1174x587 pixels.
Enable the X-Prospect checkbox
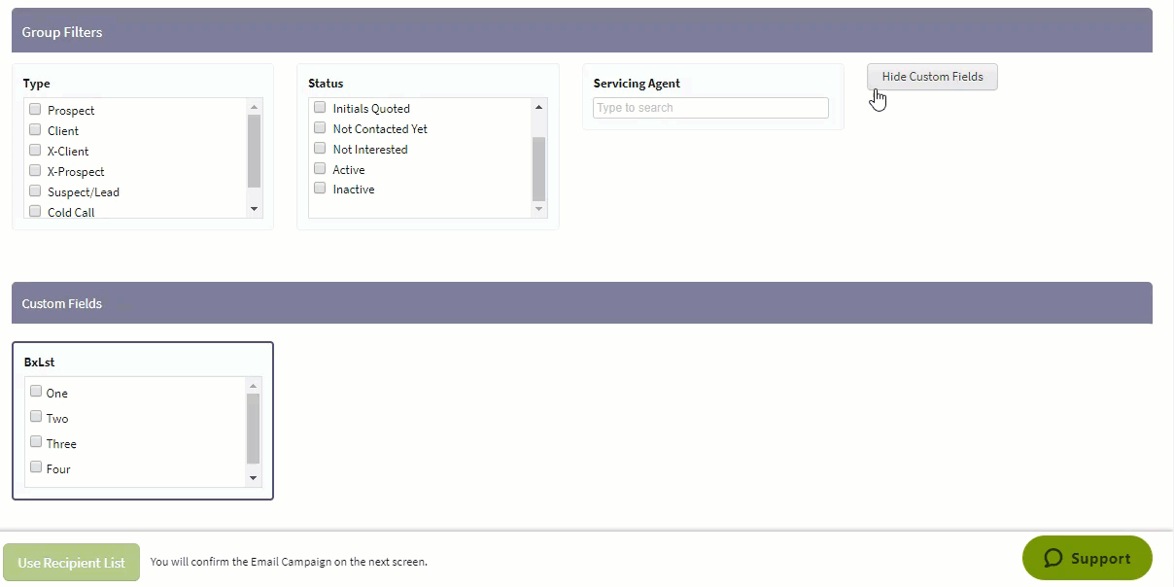(x=35, y=171)
